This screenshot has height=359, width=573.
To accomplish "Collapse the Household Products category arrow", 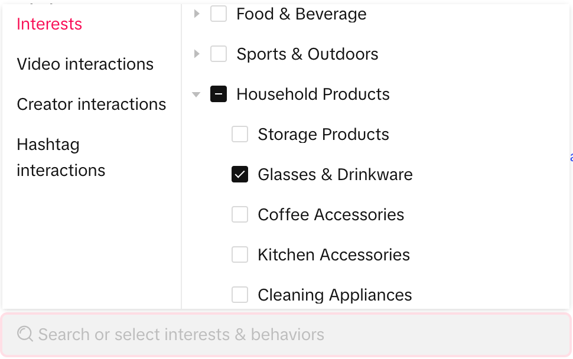I will [197, 94].
